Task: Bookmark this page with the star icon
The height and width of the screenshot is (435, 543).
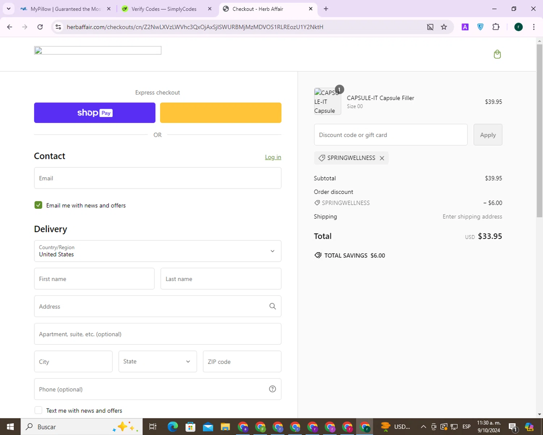Action: (x=444, y=27)
